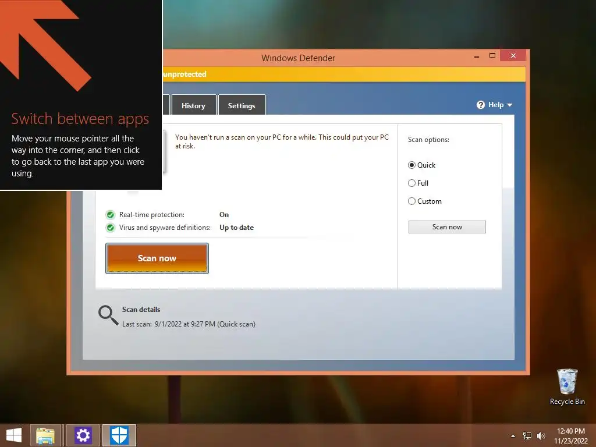Image resolution: width=596 pixels, height=447 pixels.
Task: Select Windows Defender shield on taskbar
Action: [x=119, y=435]
